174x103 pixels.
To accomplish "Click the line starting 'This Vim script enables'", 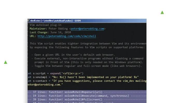I will (x=88, y=44).
